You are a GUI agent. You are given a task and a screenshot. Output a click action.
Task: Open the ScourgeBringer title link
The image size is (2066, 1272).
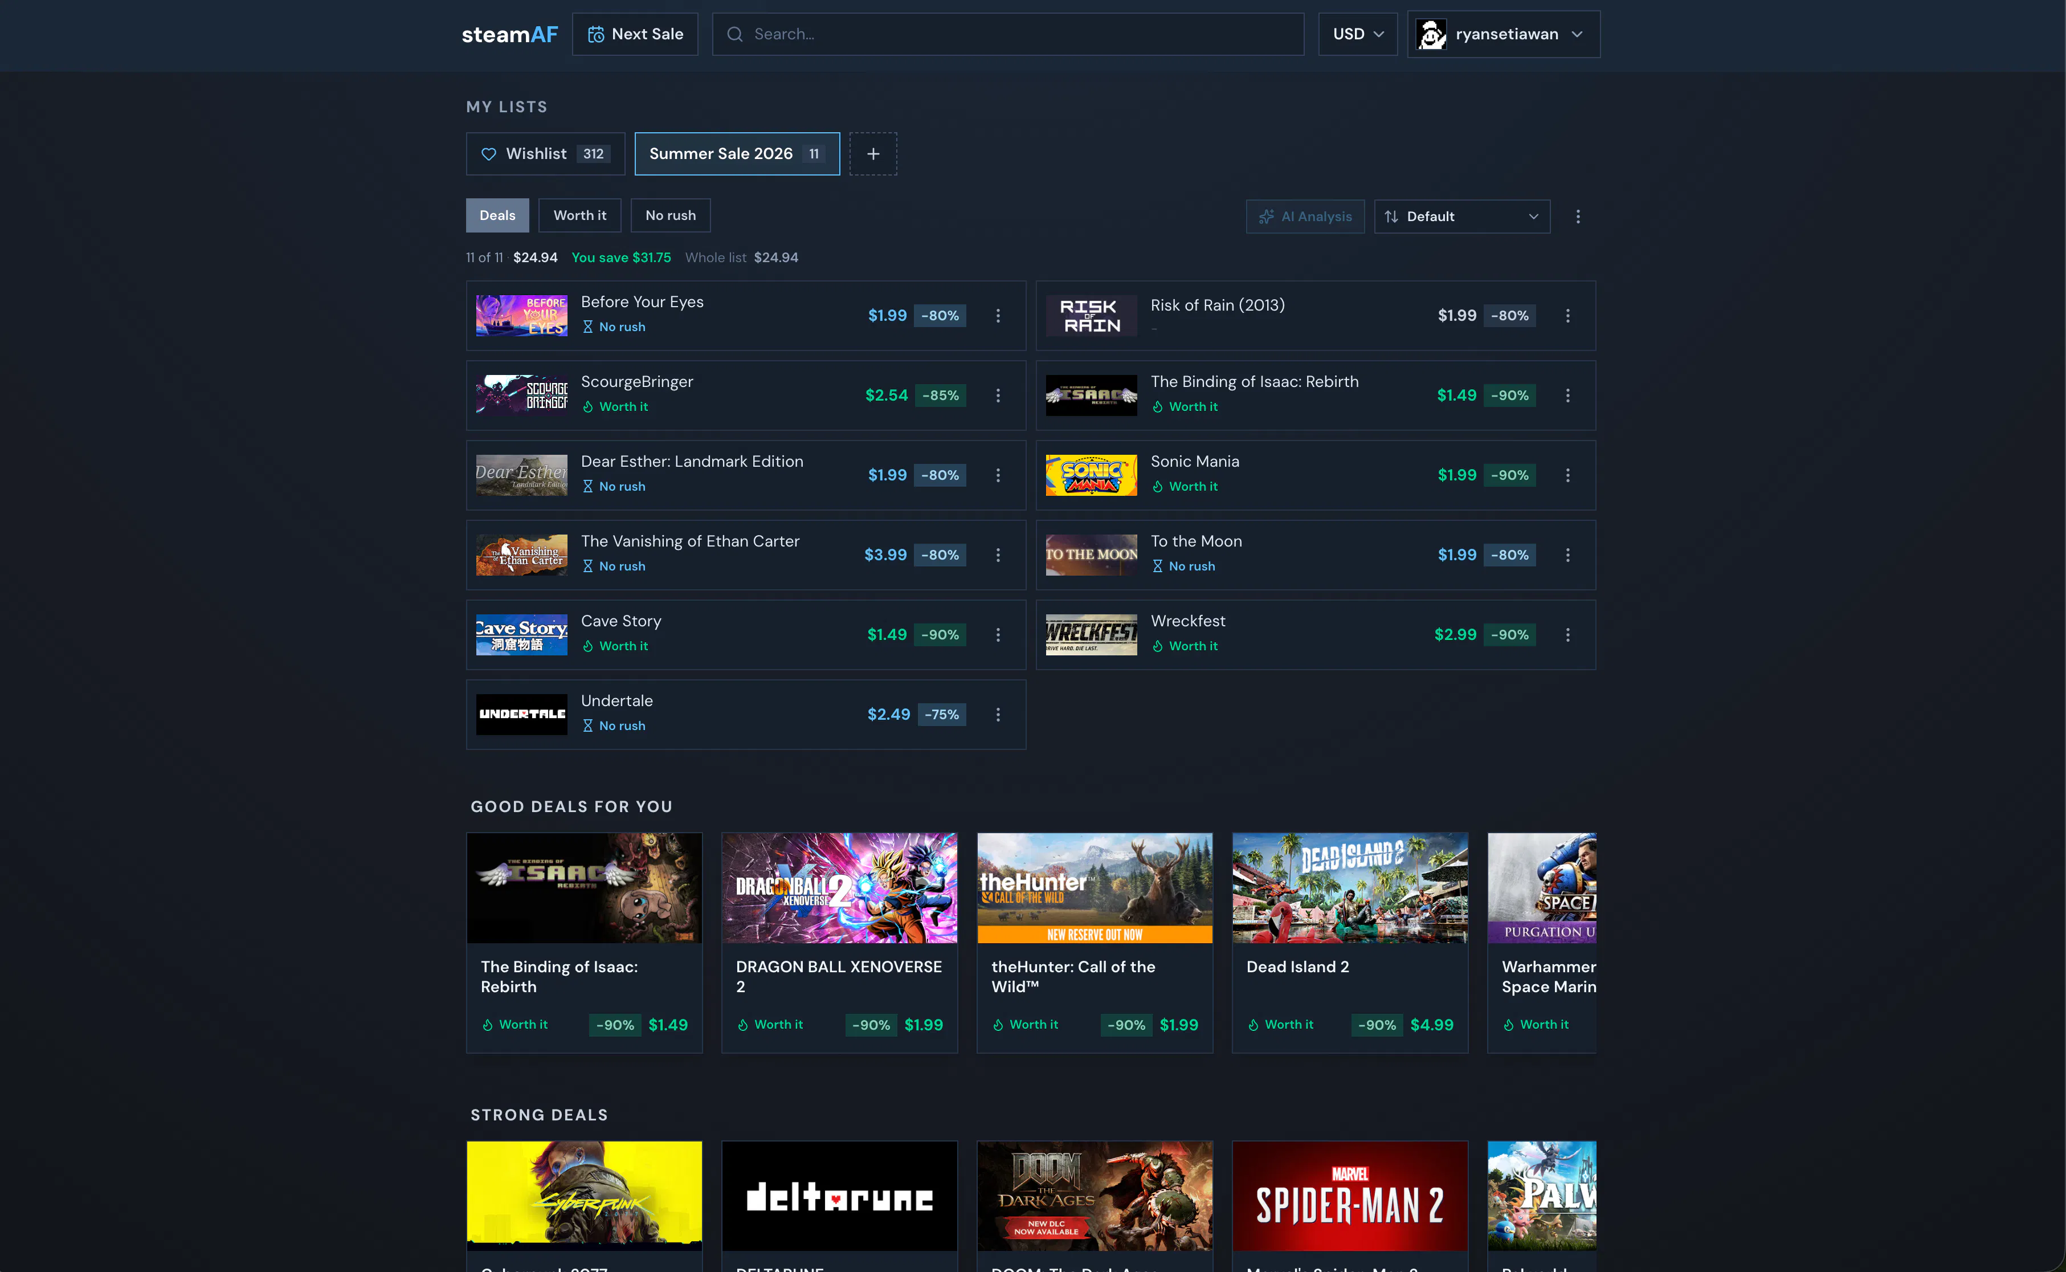(x=636, y=382)
